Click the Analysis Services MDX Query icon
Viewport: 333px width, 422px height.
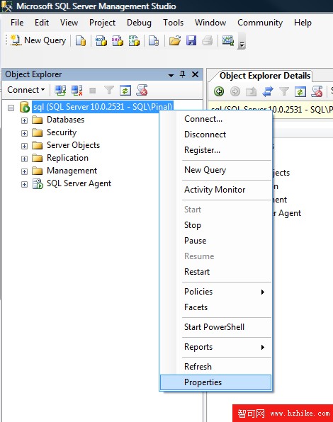(101, 40)
